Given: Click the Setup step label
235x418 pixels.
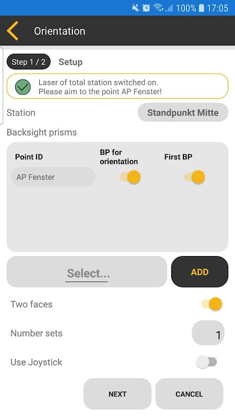Looking at the screenshot, I should point(70,62).
